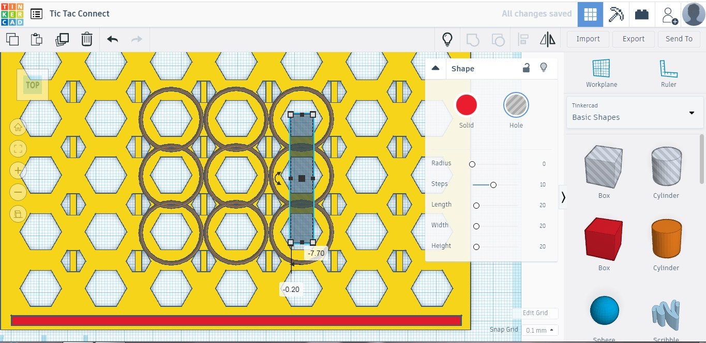Click the Steps value 10
Screen dimensions: 706x343
coord(543,184)
